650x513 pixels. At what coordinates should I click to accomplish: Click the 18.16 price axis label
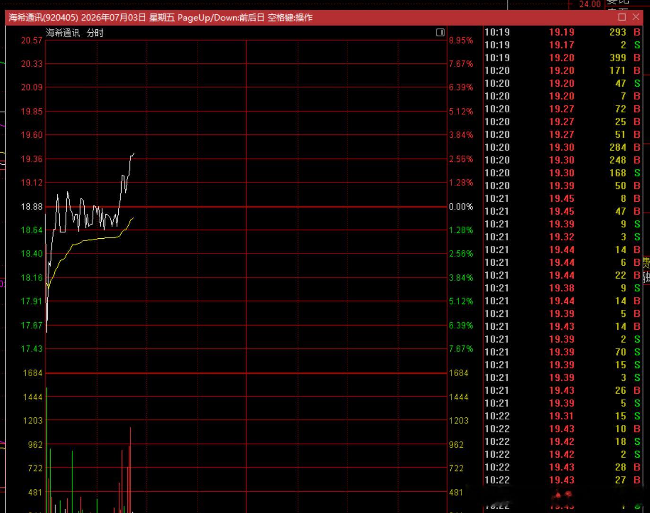tap(32, 278)
